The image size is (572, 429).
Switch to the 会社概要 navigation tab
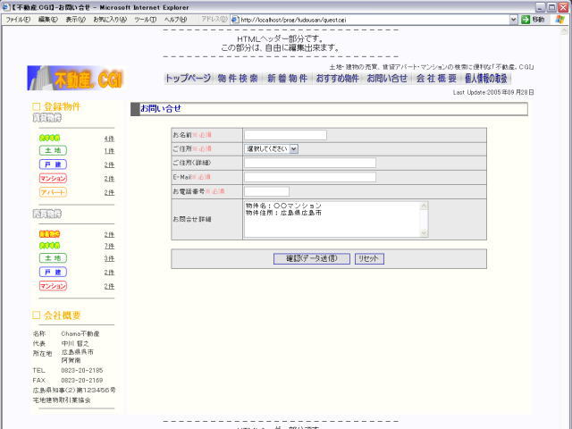(x=435, y=79)
